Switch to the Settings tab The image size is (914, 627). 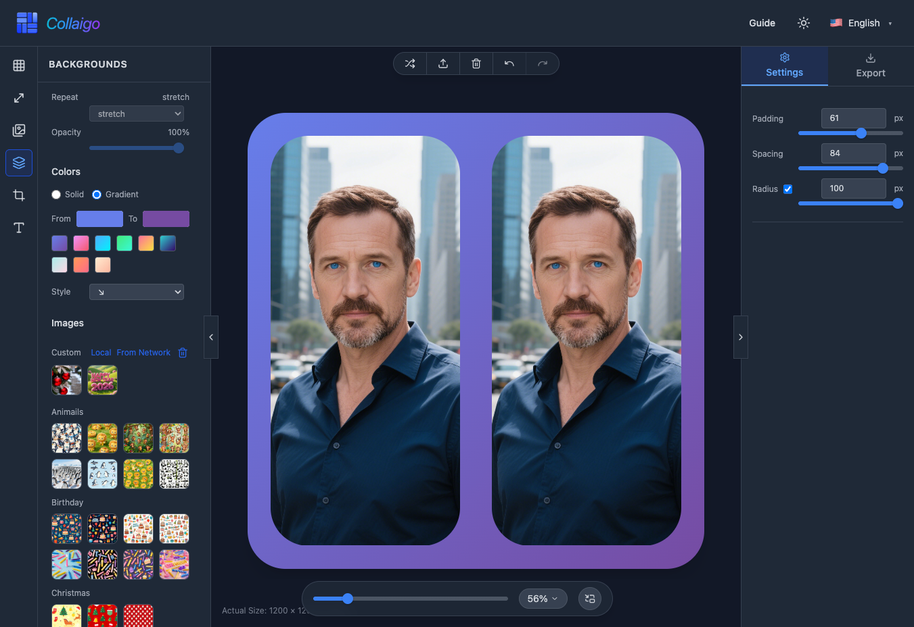click(x=785, y=66)
